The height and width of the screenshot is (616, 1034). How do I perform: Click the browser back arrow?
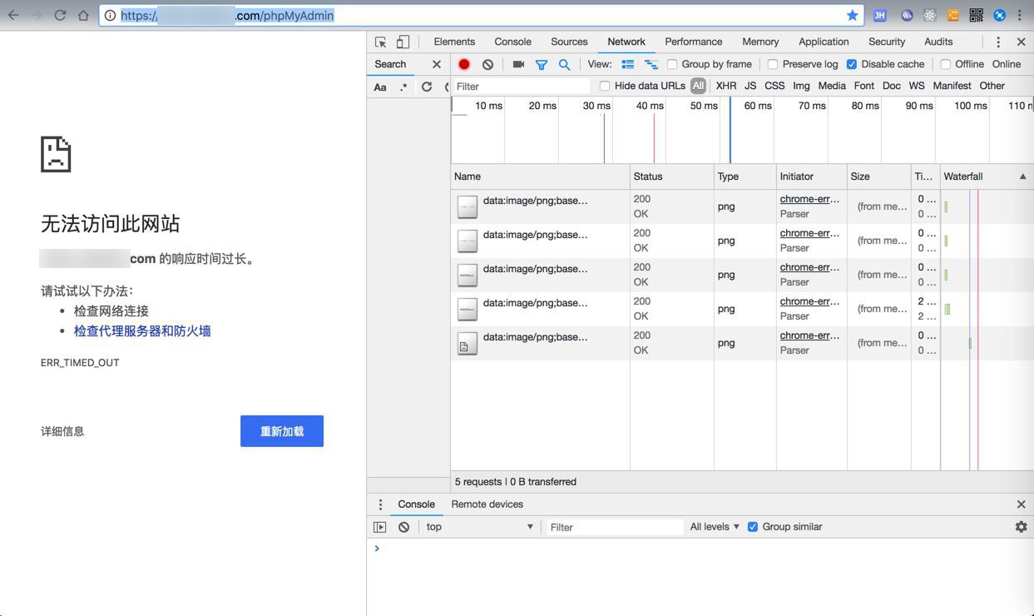click(x=13, y=15)
